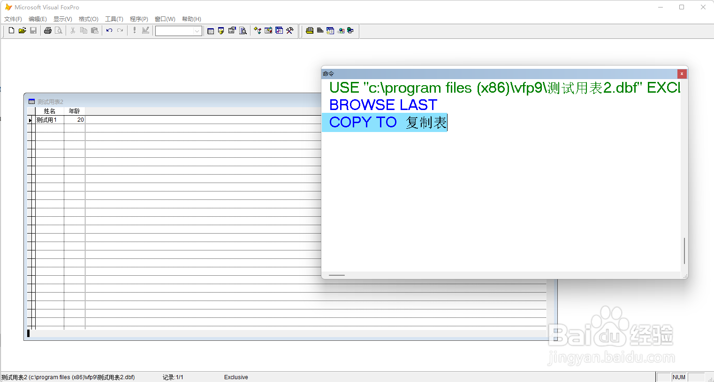This screenshot has height=382, width=714.
Task: Click the table path text in status bar
Action: coord(68,377)
